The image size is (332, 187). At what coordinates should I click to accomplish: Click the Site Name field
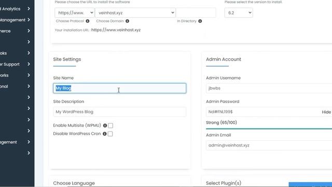(x=120, y=88)
